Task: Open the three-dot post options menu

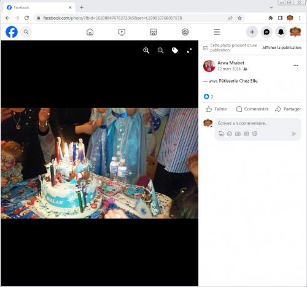Action: click(296, 66)
